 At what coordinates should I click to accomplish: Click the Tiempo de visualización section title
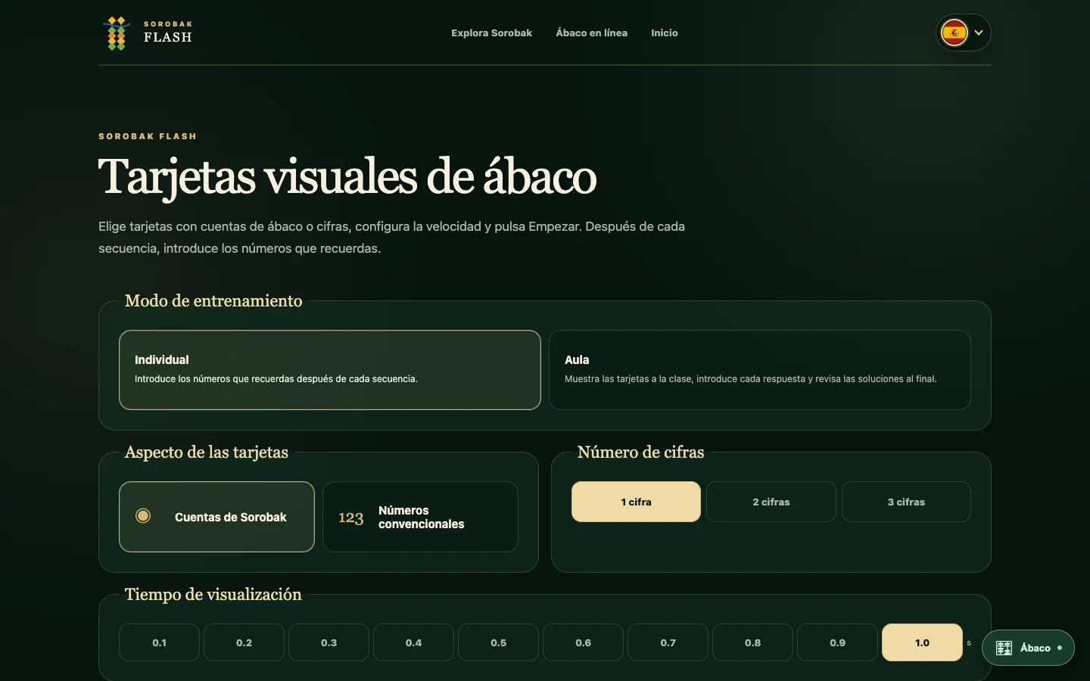click(x=213, y=594)
